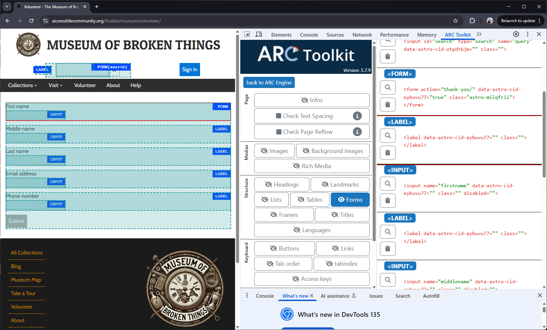Click info icon for Check Page Reflow
This screenshot has width=547, height=330.
(357, 132)
